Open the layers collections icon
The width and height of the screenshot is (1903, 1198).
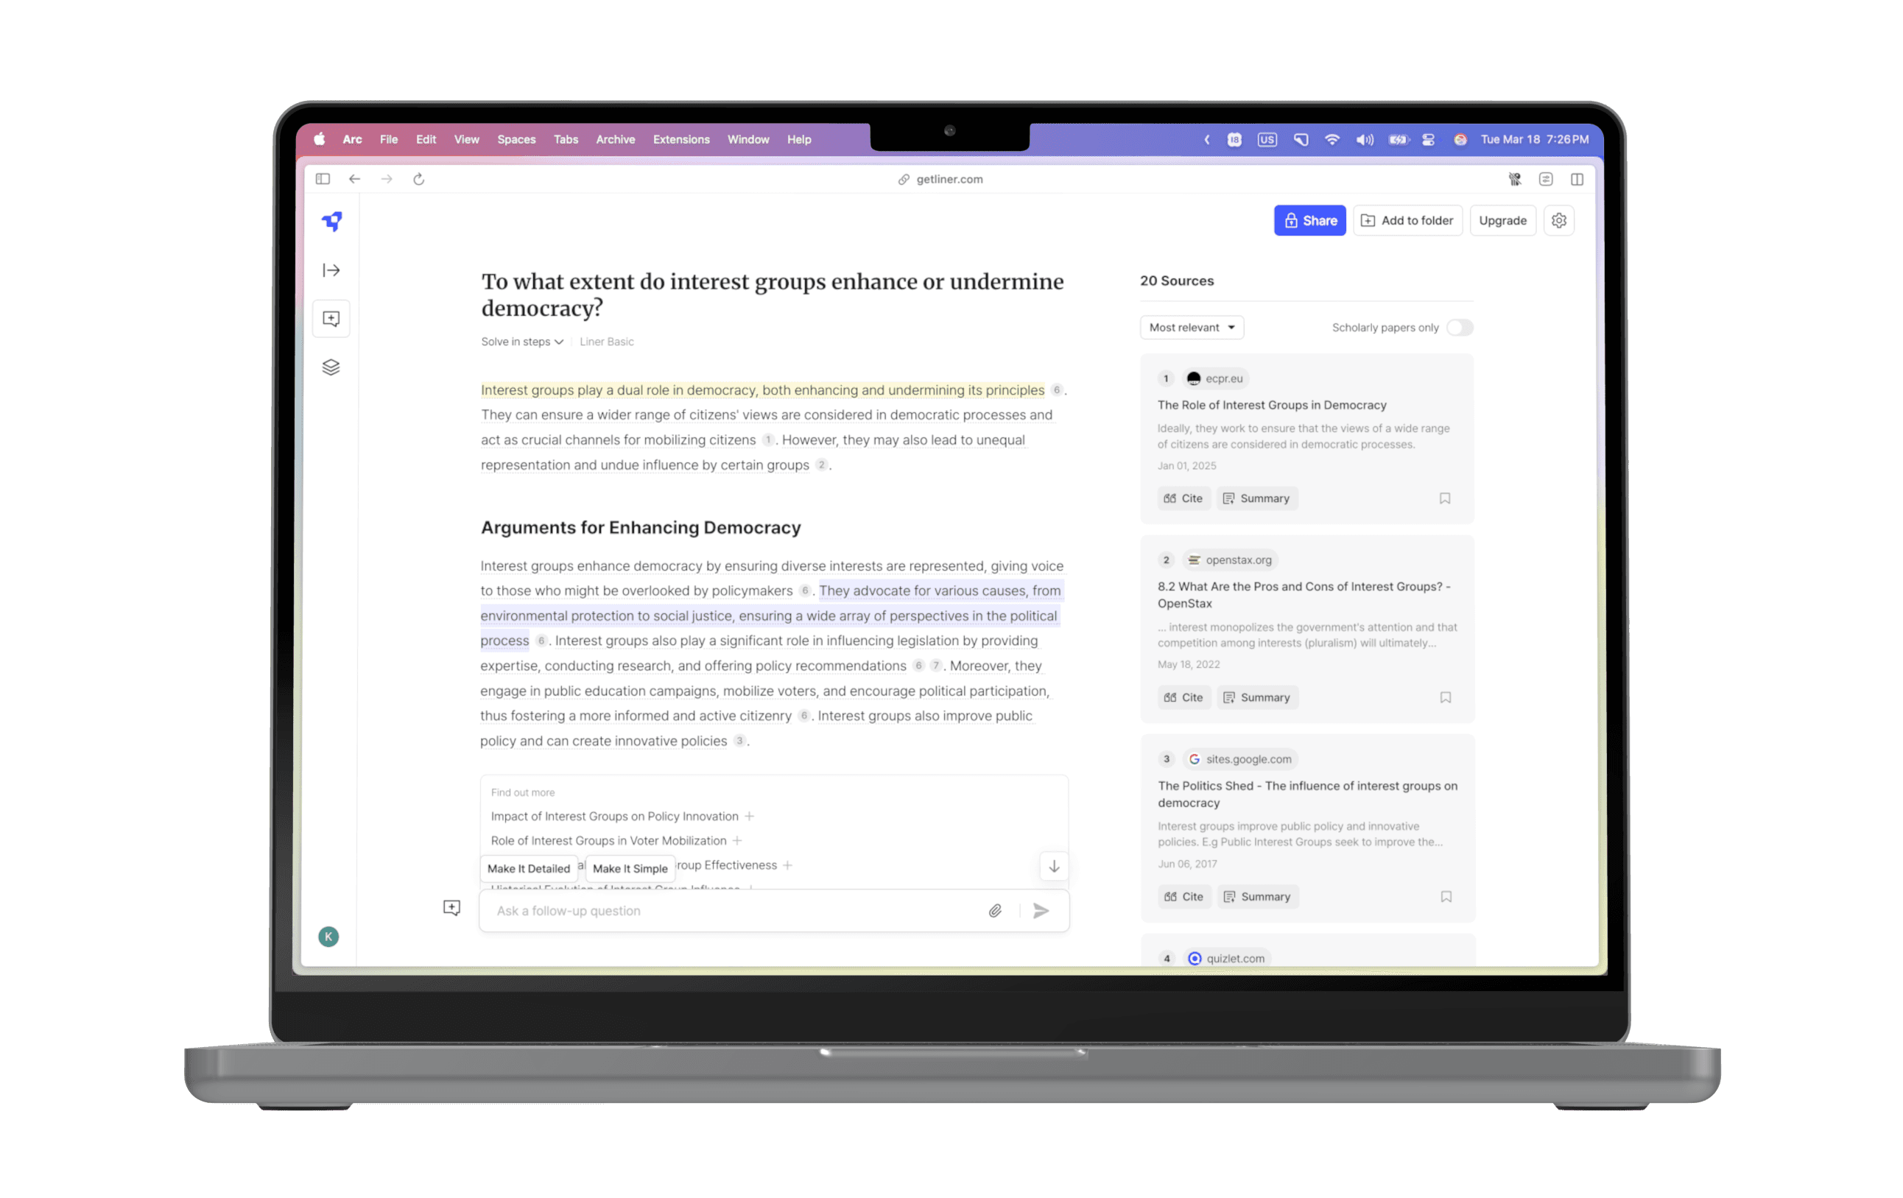[x=331, y=367]
